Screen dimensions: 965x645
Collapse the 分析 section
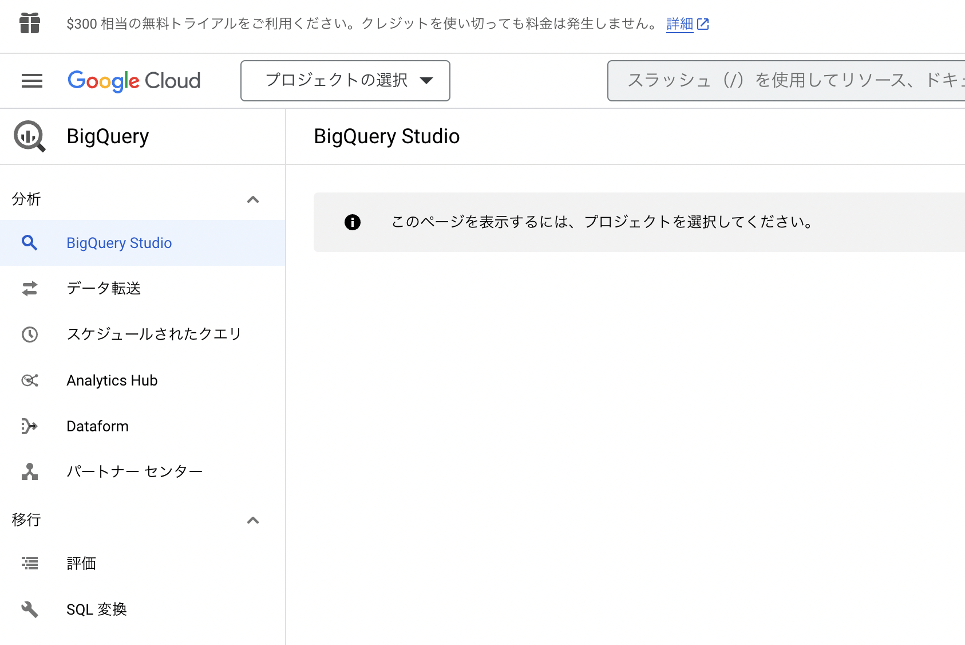pyautogui.click(x=253, y=199)
